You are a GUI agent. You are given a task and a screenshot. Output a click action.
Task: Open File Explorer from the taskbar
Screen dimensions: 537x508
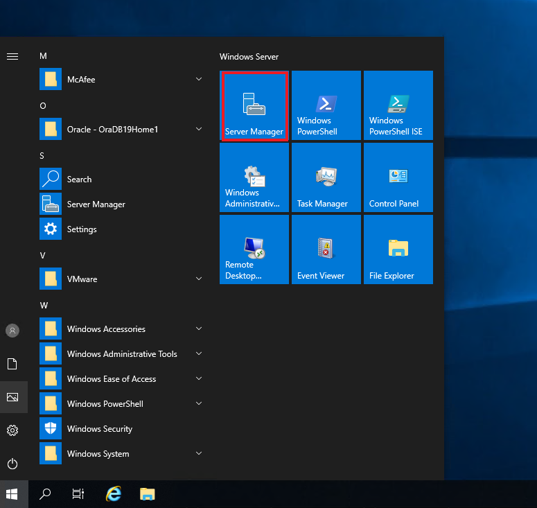coord(148,494)
